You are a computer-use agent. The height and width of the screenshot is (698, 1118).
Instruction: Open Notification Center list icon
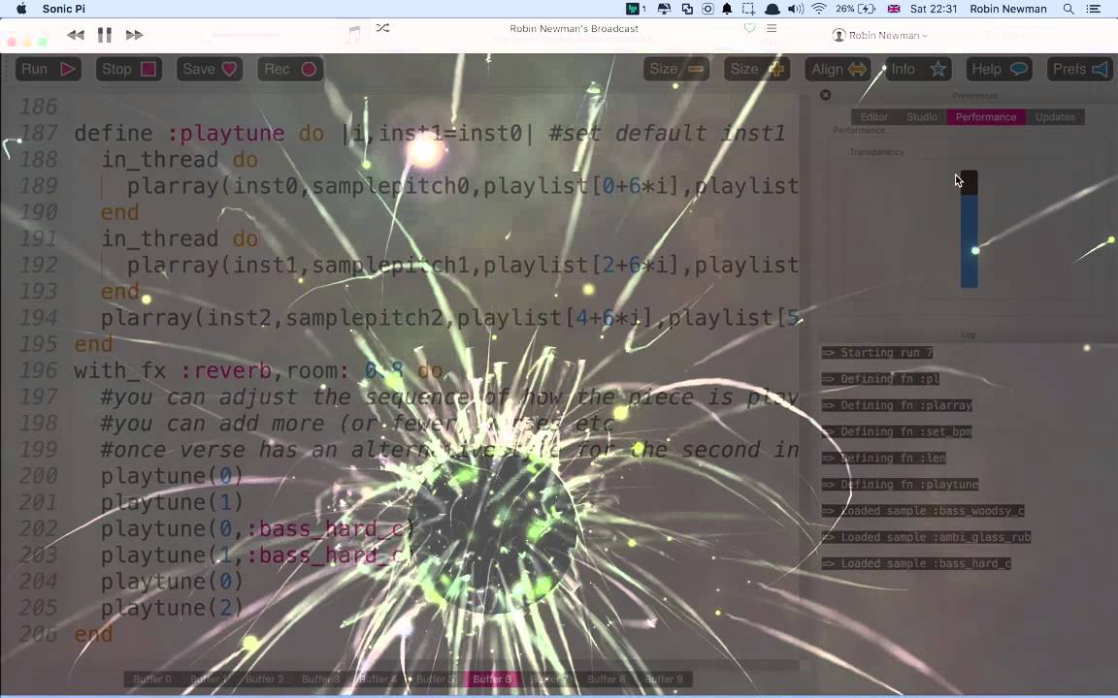click(x=1093, y=9)
